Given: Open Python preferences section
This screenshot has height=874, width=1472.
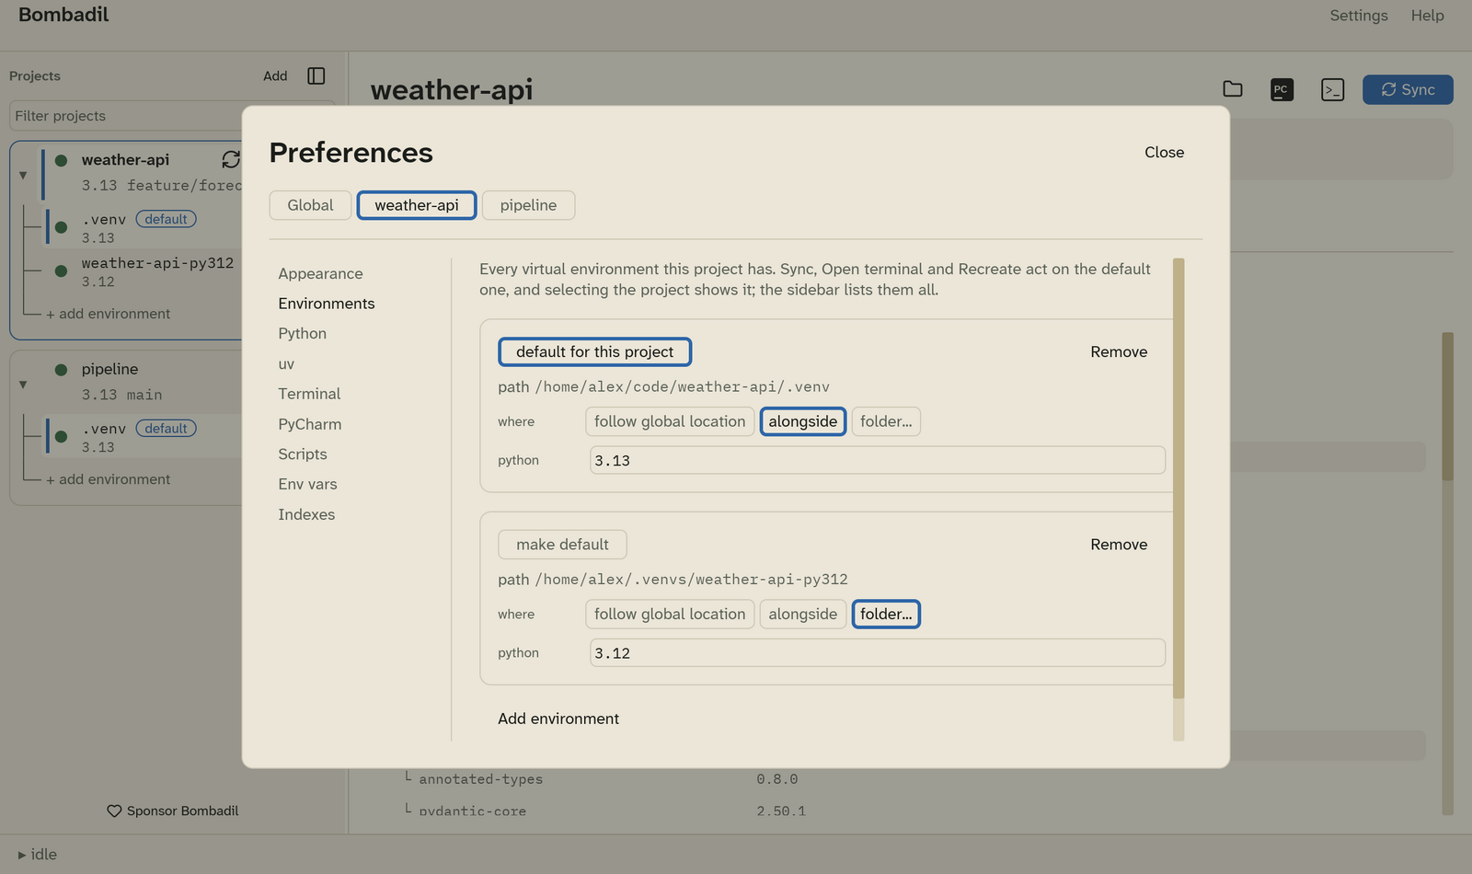Looking at the screenshot, I should click(x=303, y=333).
